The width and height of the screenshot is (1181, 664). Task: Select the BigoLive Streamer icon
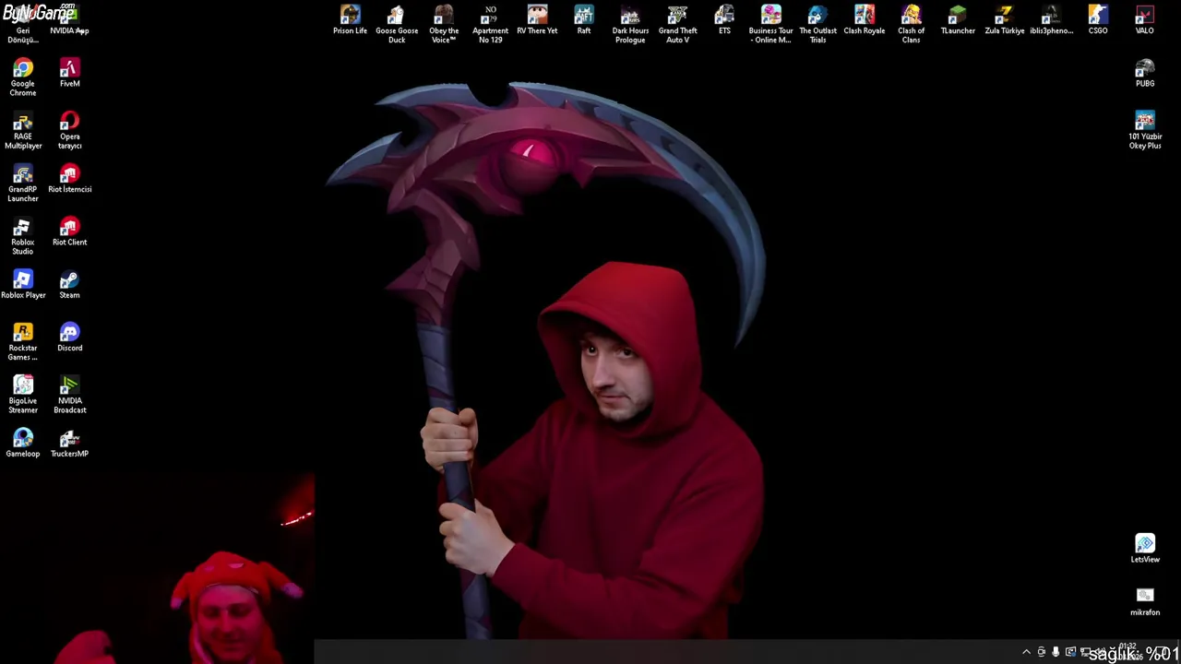(x=23, y=395)
